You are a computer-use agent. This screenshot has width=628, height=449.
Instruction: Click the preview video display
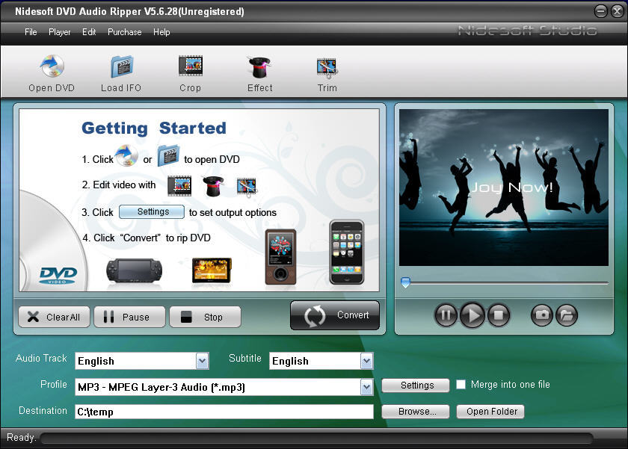point(504,188)
